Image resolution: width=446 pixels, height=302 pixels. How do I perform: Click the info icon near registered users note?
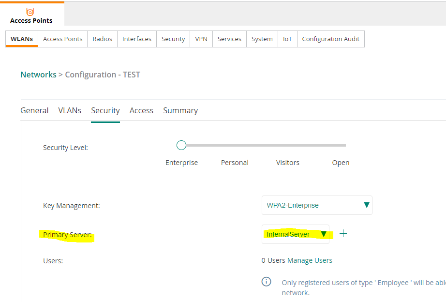tap(266, 281)
